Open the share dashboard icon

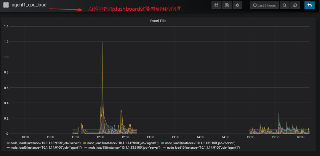click(x=216, y=5)
